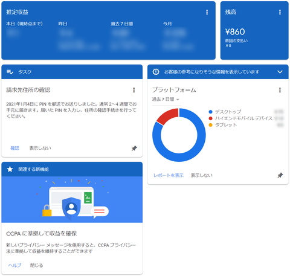
Task: Collapse the お客様の参考 insights section chevron
Action: 280,72
